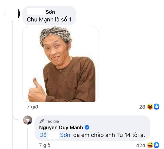Screen dimensions: 164x149
Task: Open the attached thumbs-up man photo
Action: click(x=60, y=64)
